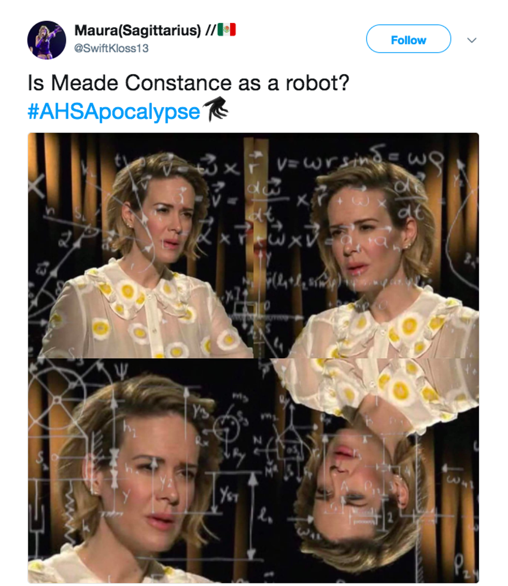Viewport: 508px width, 586px height.
Task: Click the word 'robot?' in the tweet
Action: click(x=317, y=82)
